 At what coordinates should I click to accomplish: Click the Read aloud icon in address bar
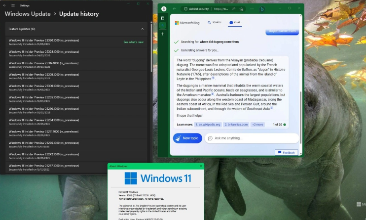pos(234,9)
